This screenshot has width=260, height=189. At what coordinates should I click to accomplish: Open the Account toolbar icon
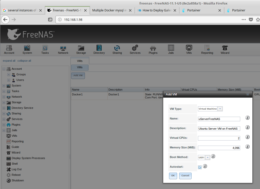pyautogui.click(x=9, y=49)
